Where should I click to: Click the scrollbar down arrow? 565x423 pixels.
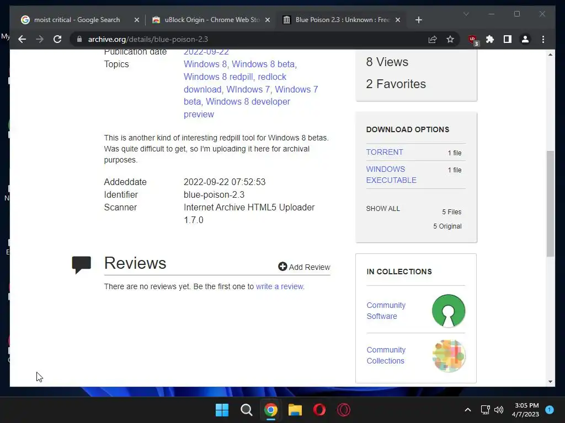[550, 381]
